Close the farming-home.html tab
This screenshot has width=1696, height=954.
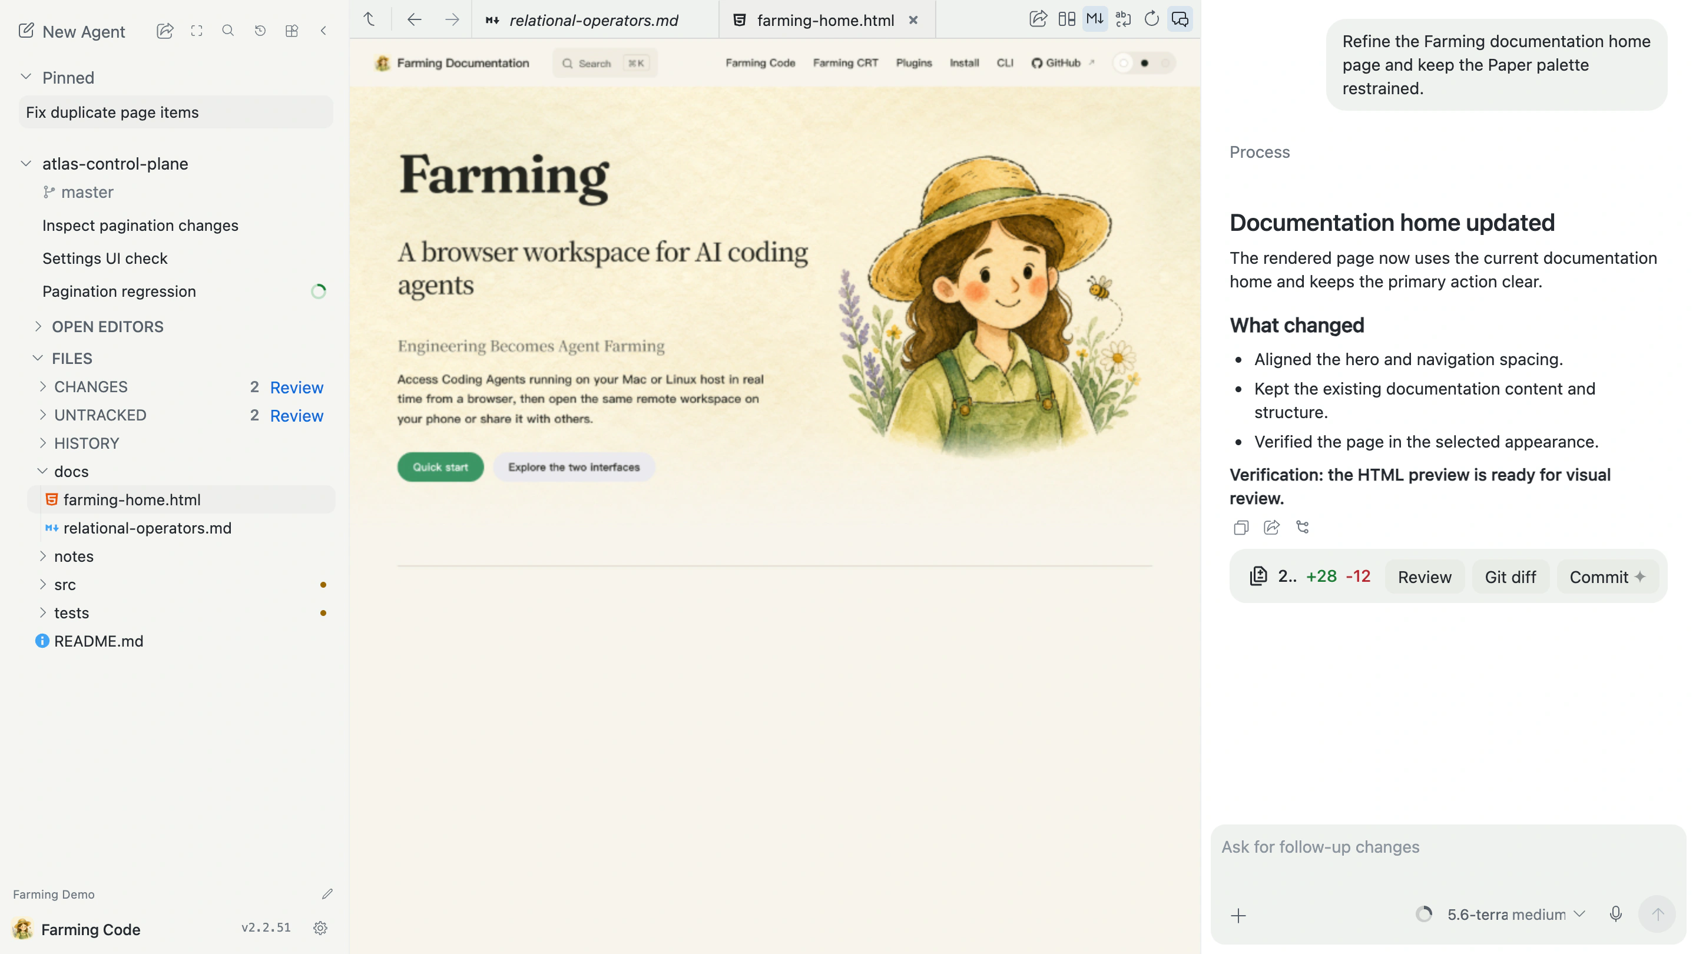click(913, 20)
